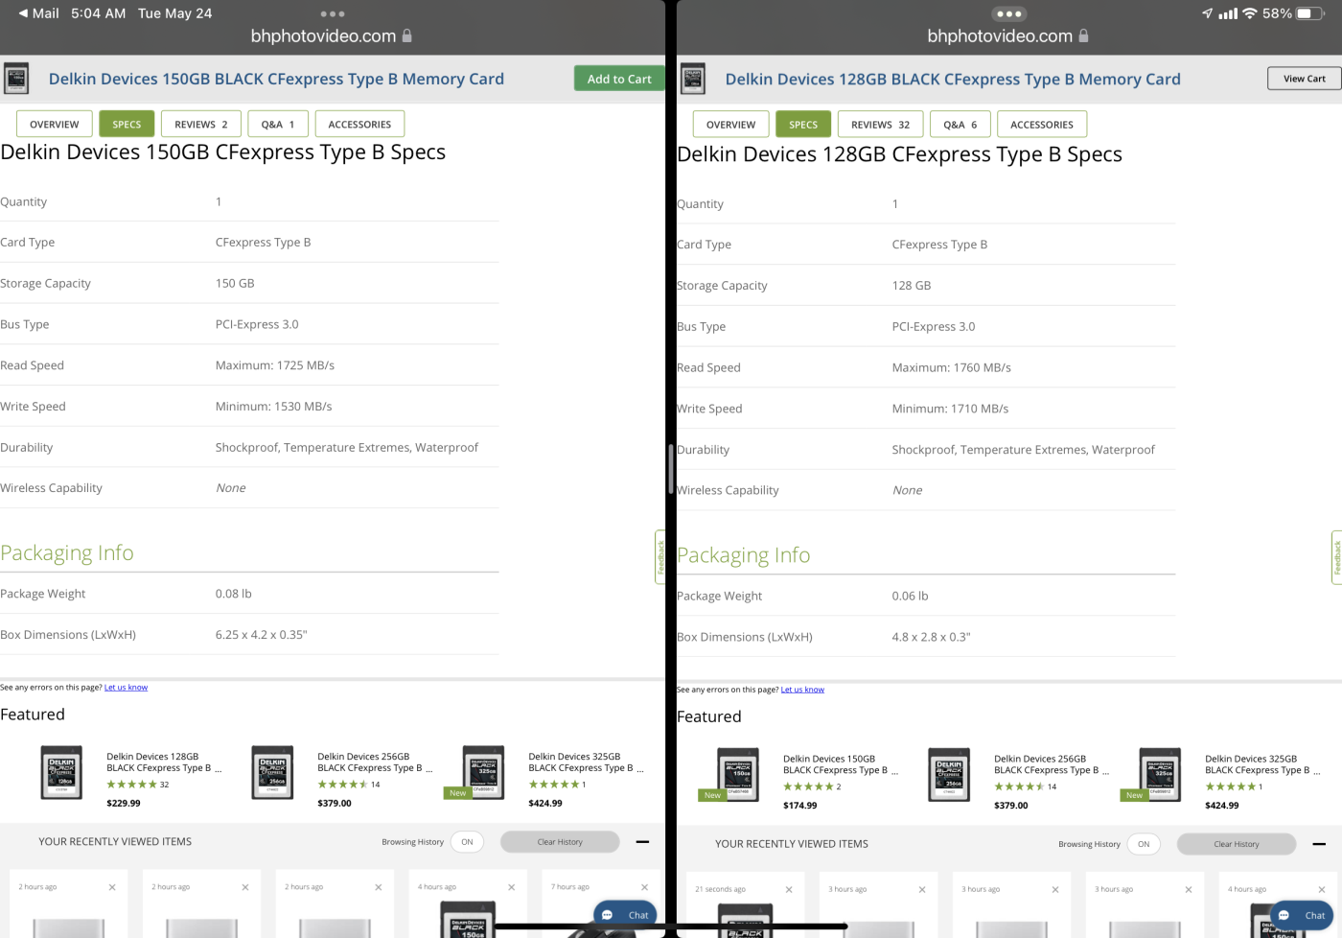Screen dimensions: 1342x938
Task: Open Accessories tab in right pane
Action: [1042, 124]
